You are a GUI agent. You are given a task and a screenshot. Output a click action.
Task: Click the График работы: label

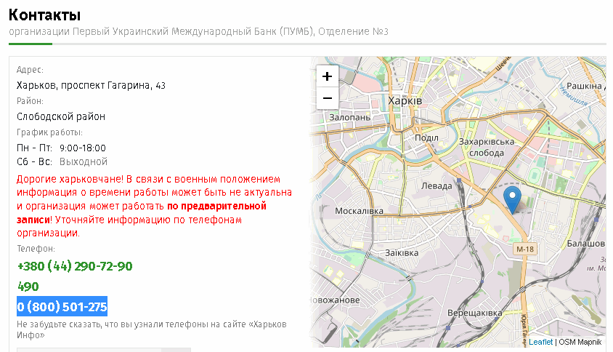coord(49,132)
